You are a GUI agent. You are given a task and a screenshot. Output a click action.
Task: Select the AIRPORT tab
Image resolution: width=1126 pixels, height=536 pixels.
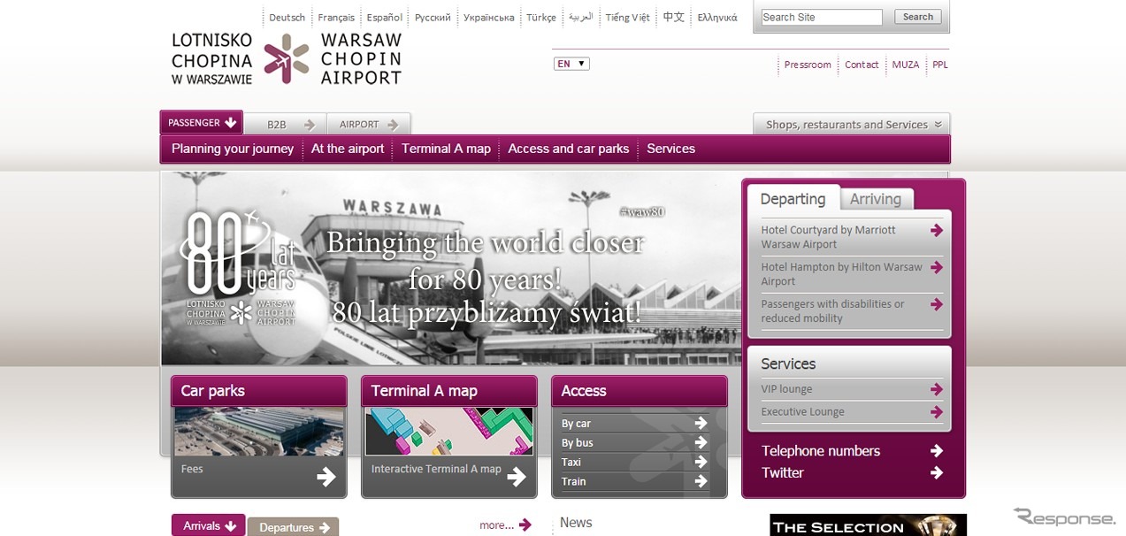coord(369,125)
